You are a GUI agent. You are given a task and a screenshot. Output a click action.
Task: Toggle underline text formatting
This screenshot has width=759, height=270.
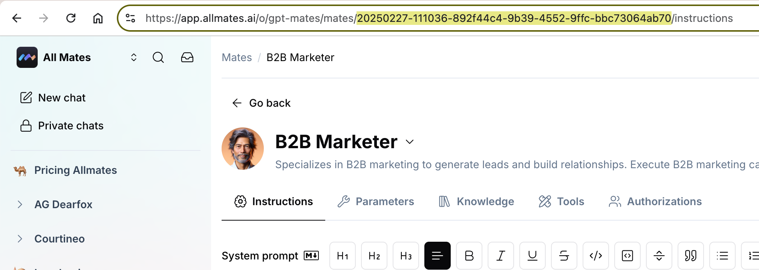pos(533,256)
